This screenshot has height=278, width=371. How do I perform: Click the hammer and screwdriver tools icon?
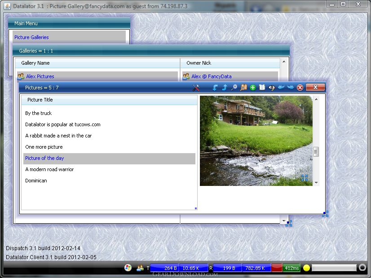pyautogui.click(x=196, y=88)
